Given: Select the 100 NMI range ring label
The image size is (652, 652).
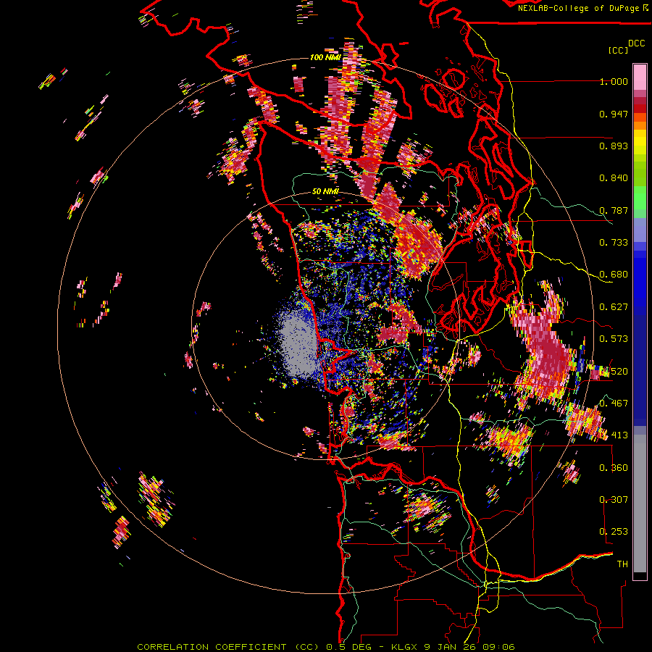Looking at the screenshot, I should [x=325, y=57].
